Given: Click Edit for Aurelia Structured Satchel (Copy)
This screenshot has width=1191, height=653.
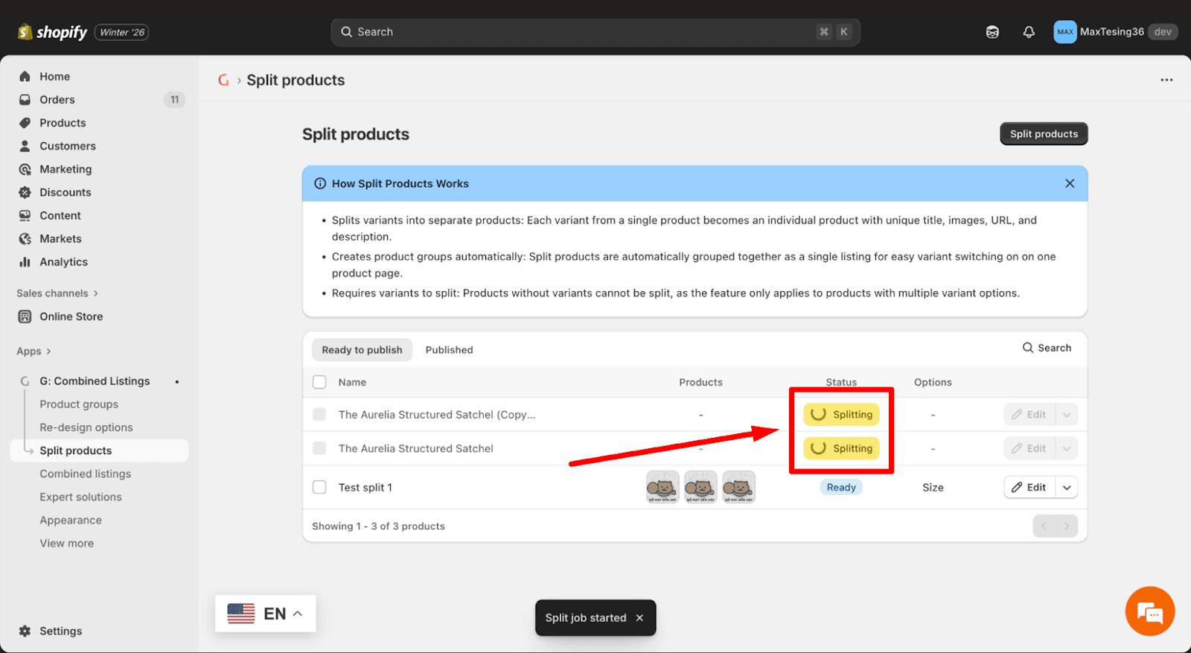Looking at the screenshot, I should pos(1029,414).
